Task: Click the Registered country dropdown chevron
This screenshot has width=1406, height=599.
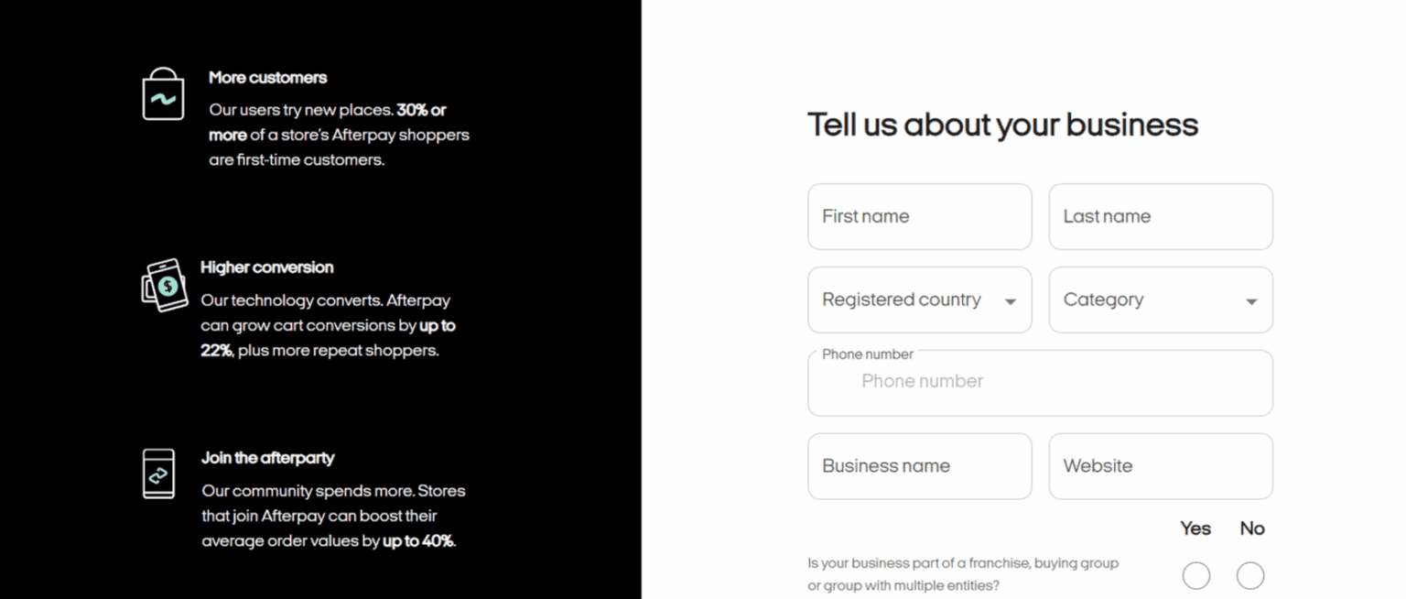Action: point(1011,300)
